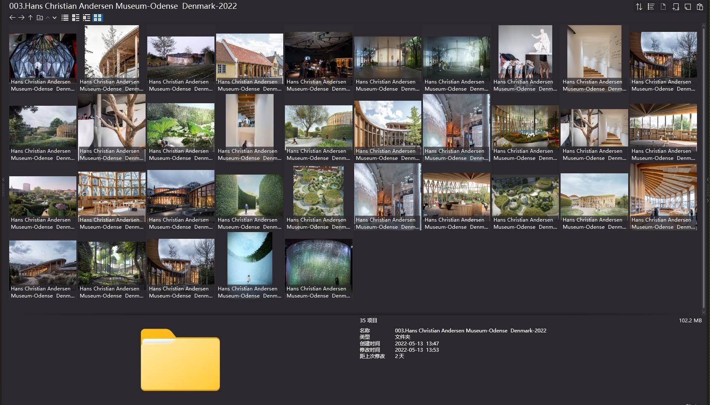Navigate back using the left arrow
The height and width of the screenshot is (405, 710).
[x=12, y=18]
